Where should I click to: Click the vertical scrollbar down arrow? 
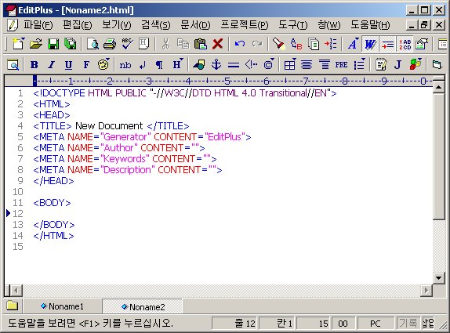click(438, 277)
